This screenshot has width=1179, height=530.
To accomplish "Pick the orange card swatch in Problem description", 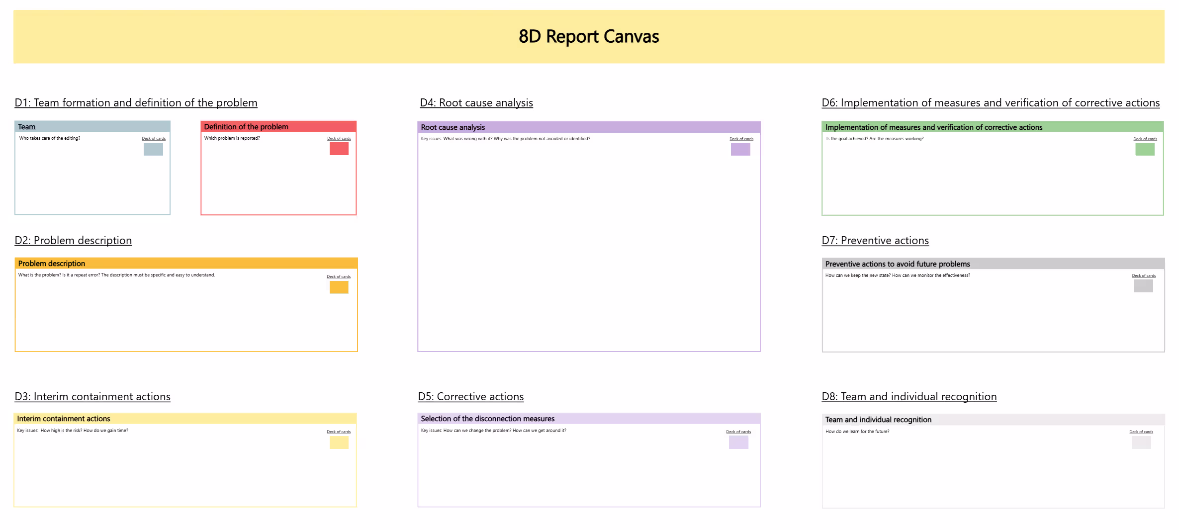I will click(x=339, y=287).
